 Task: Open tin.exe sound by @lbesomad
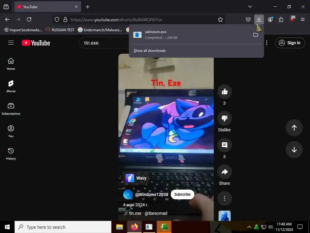click(x=146, y=213)
